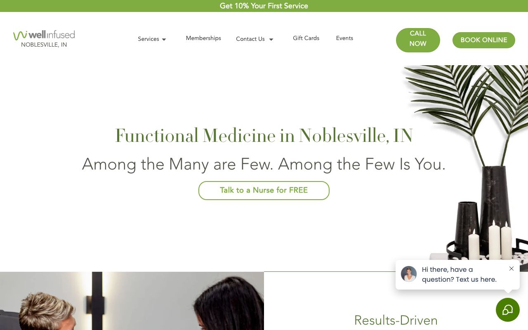This screenshot has height=330, width=528.
Task: Visit the Events page
Action: (344, 38)
